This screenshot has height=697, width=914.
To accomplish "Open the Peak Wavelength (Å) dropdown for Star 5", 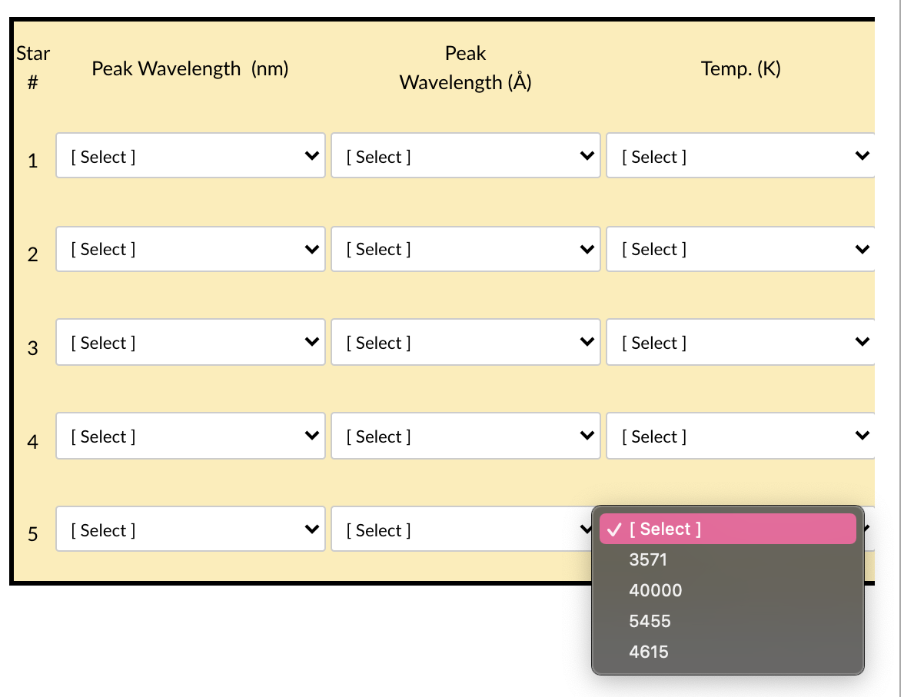I will click(x=465, y=529).
